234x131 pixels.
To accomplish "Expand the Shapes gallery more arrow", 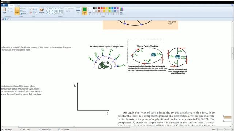I will [x=64, y=13].
